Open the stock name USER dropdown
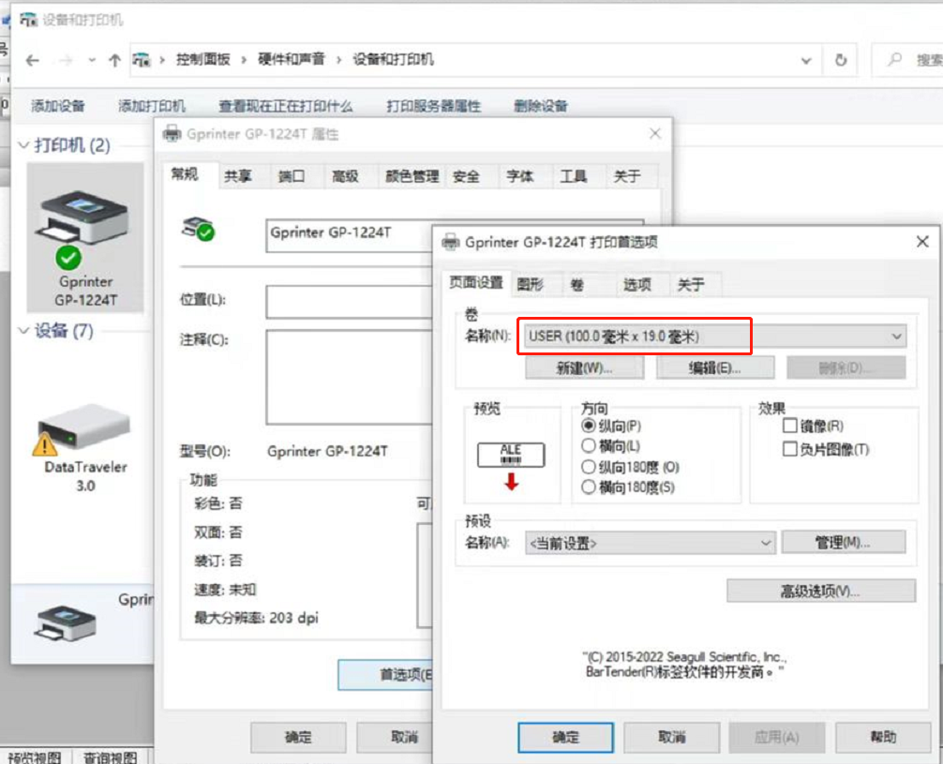 714,337
